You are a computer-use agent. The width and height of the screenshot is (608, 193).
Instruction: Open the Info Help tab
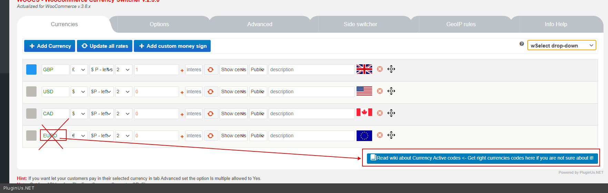556,24
